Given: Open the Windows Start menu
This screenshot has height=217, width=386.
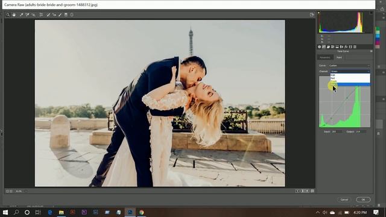Looking at the screenshot, I should pyautogui.click(x=5, y=212).
